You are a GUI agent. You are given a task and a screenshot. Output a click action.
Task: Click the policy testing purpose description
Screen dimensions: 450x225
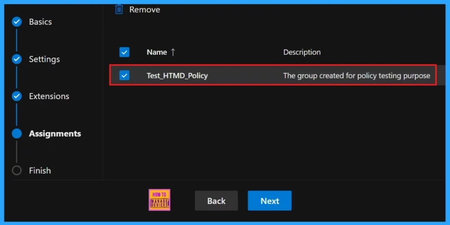click(x=356, y=75)
